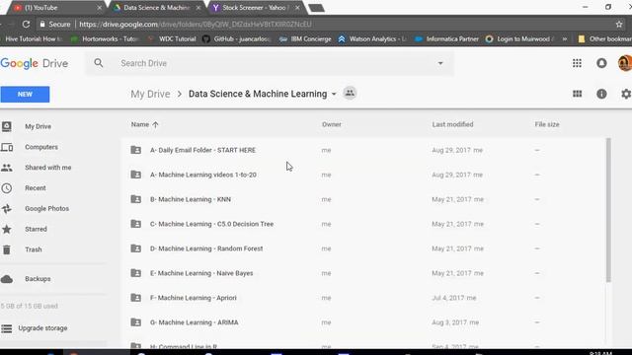Image resolution: width=632 pixels, height=355 pixels.
Task: Click the Trash bin icon
Action: (7, 249)
